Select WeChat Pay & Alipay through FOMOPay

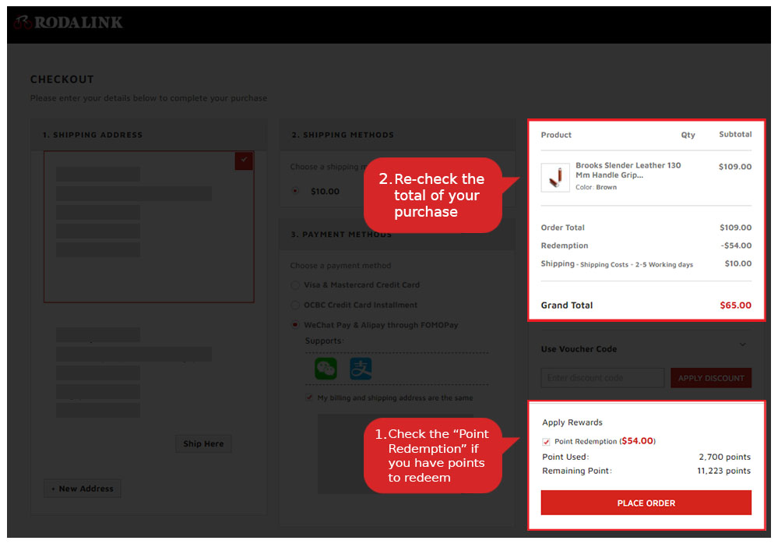click(x=295, y=325)
